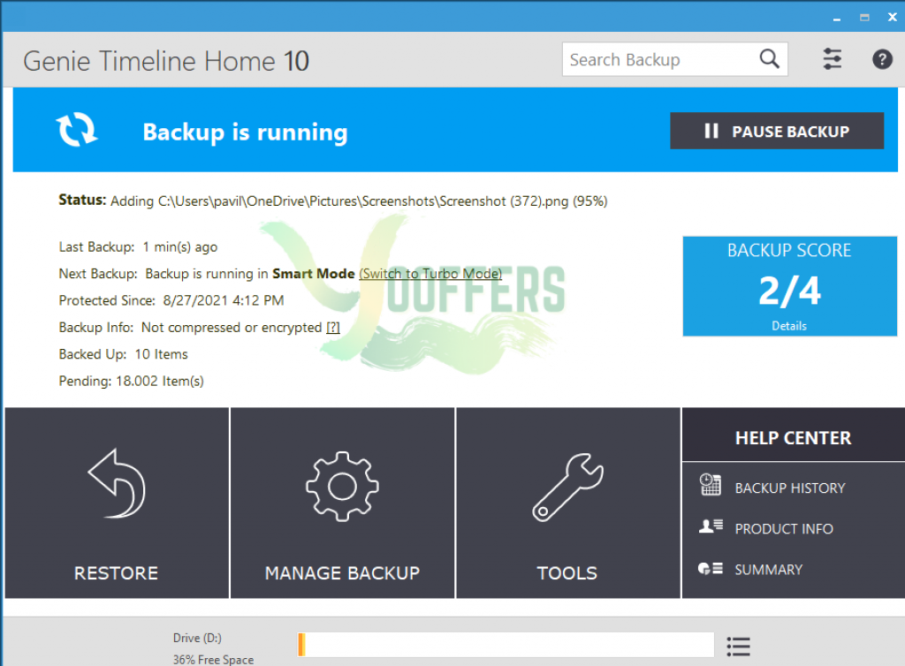Click the Backup History calendar icon

(x=710, y=484)
